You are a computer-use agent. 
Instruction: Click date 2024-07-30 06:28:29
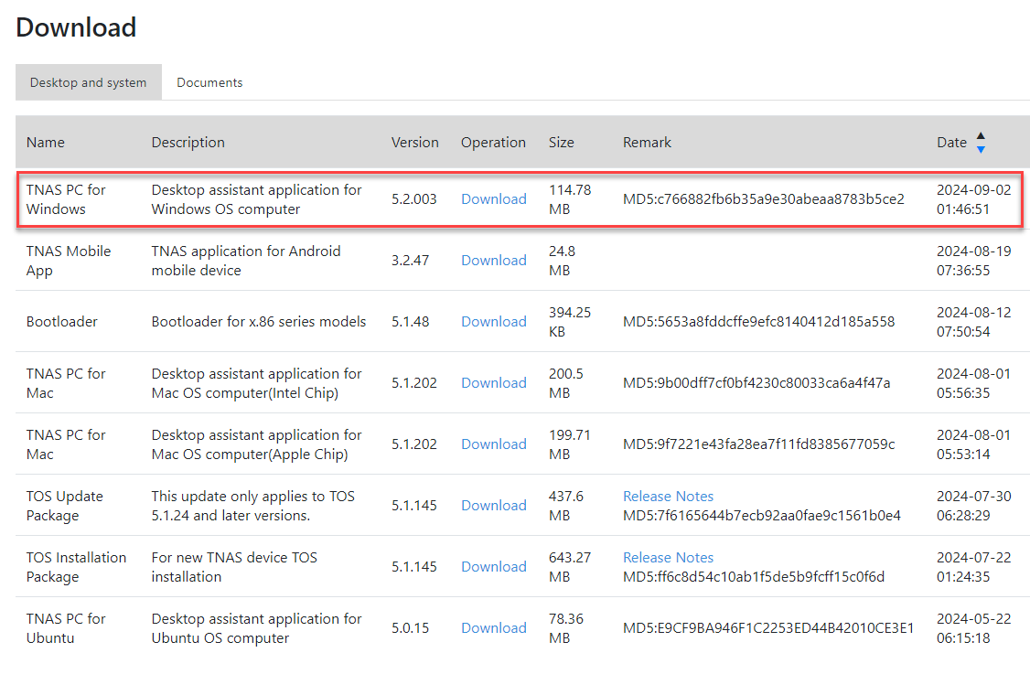(973, 505)
